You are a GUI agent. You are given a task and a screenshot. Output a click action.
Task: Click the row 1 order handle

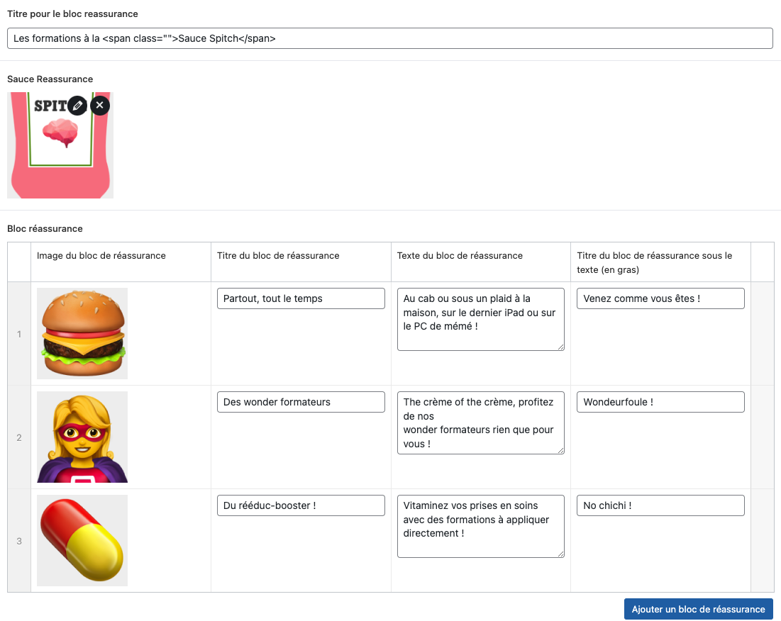[x=19, y=334]
